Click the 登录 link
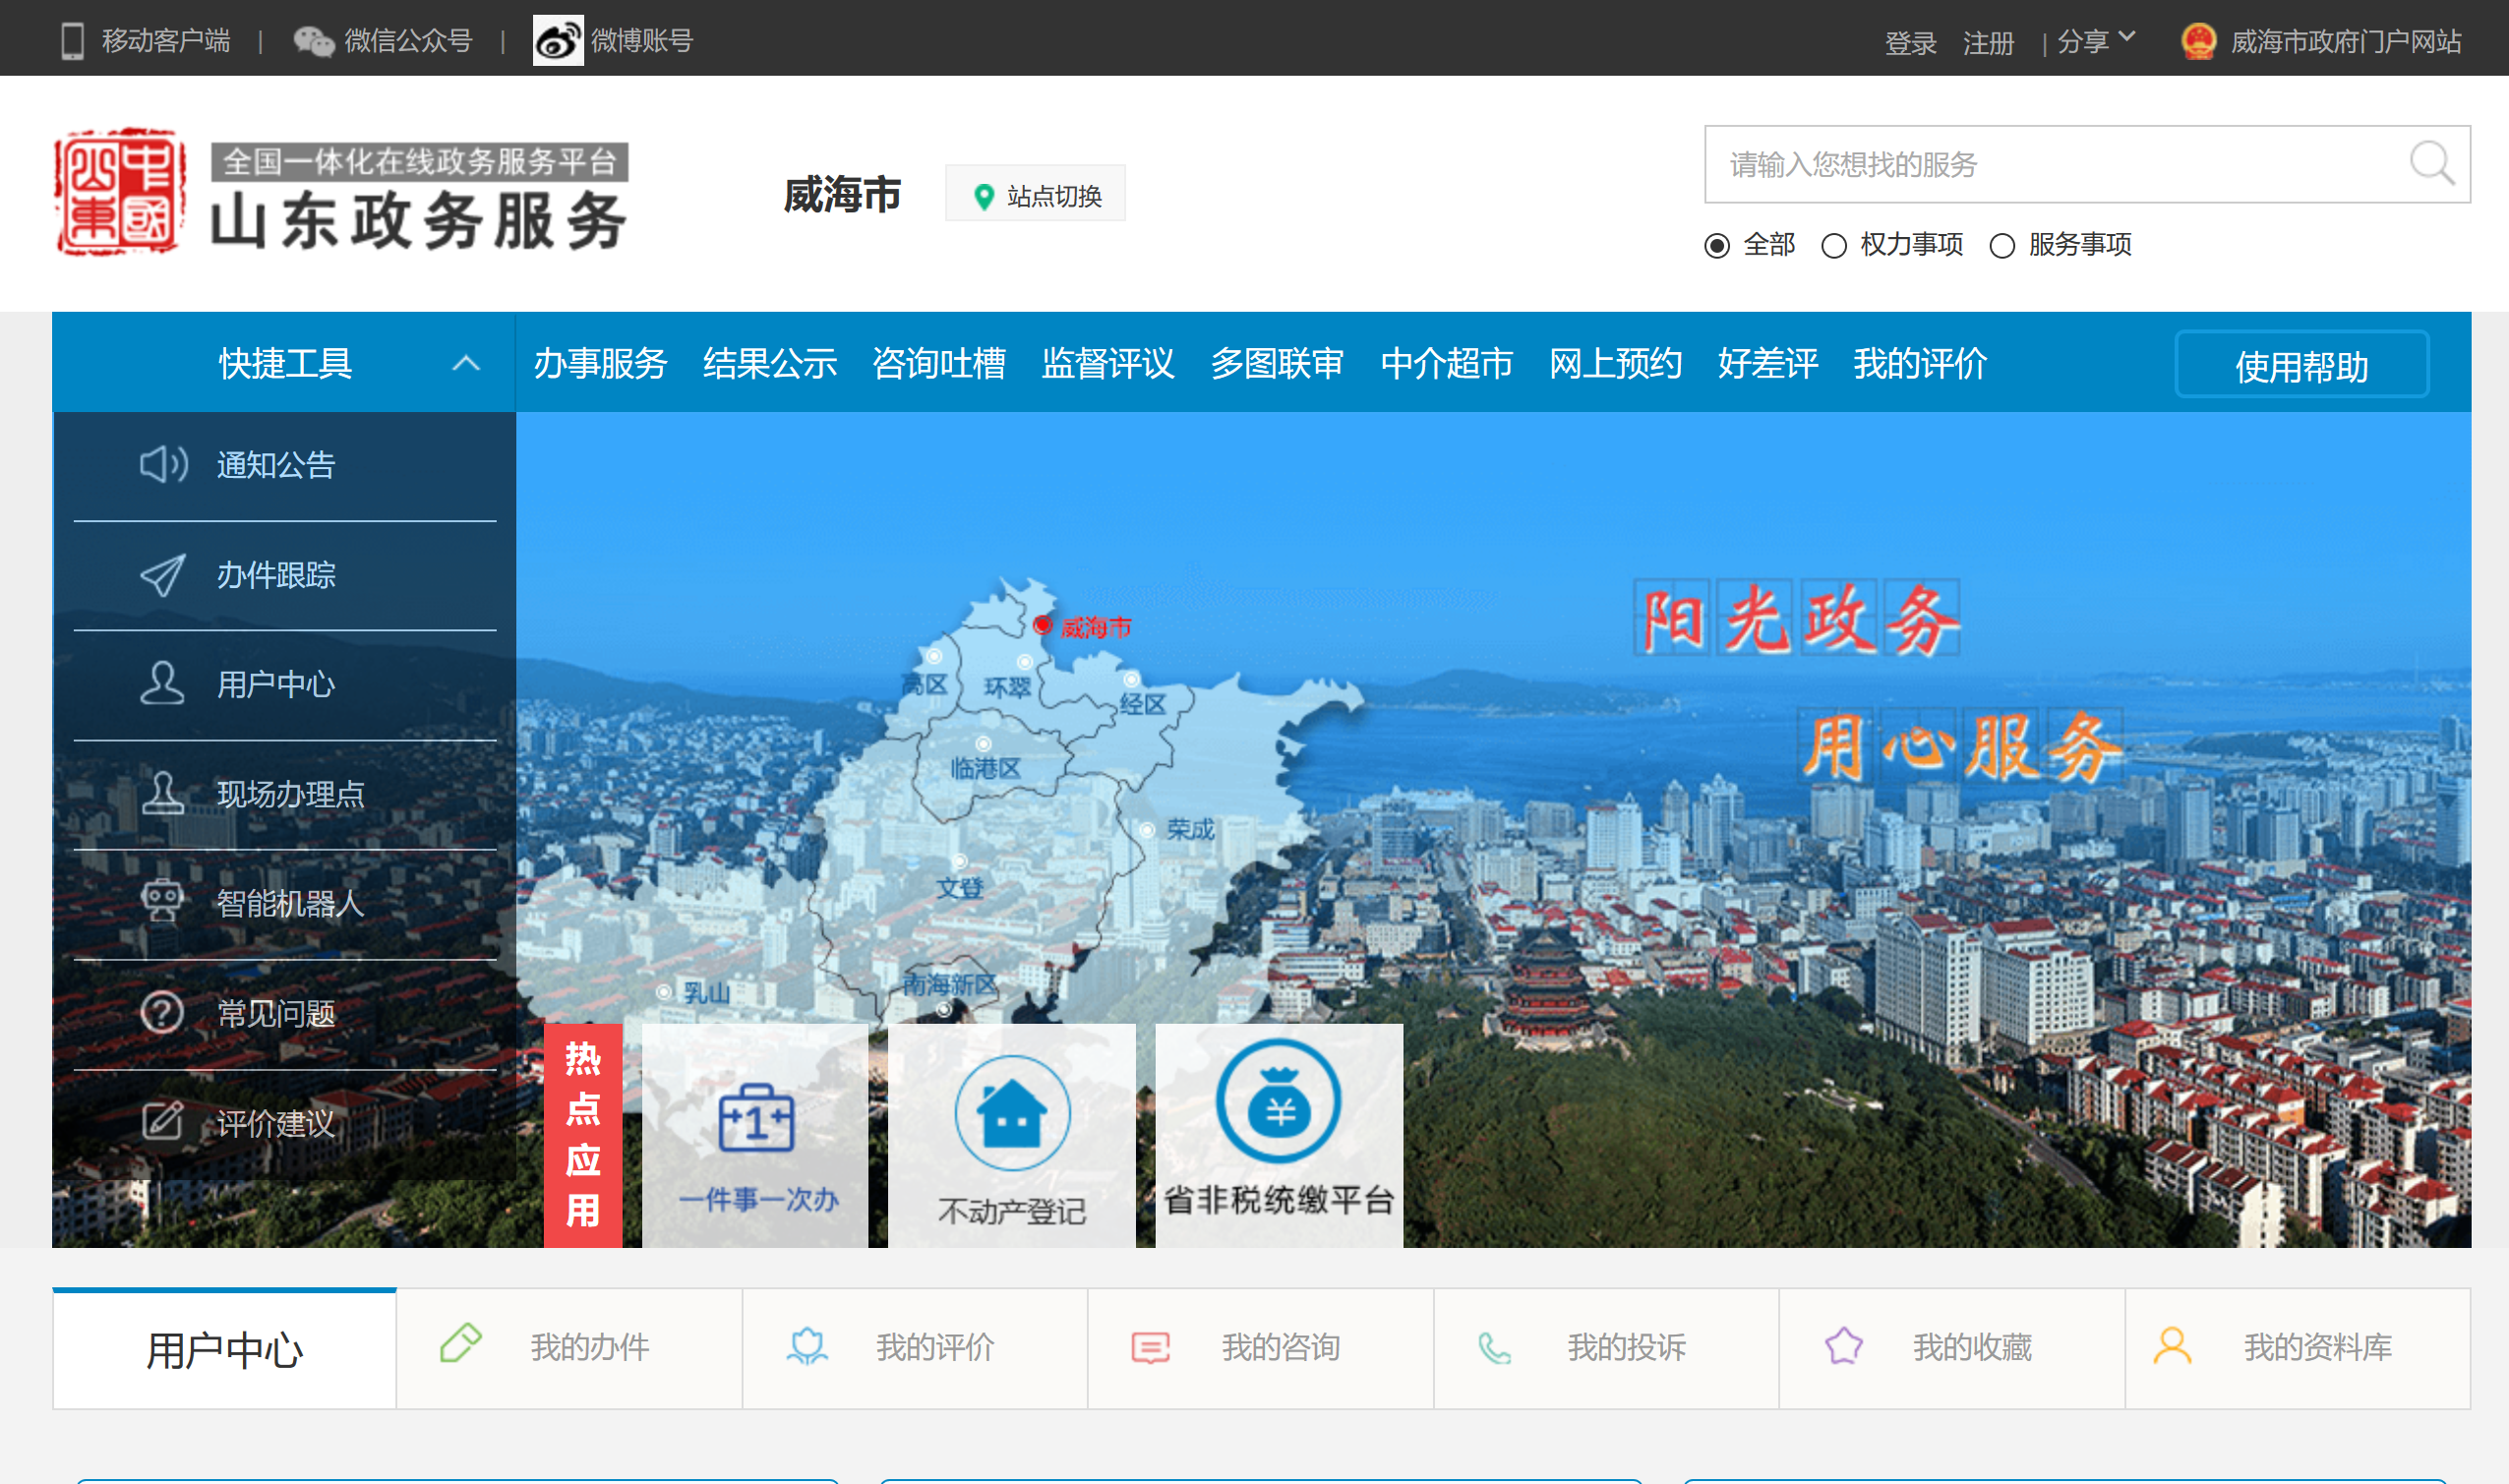Screen dimensions: 2509x1484 1910,43
